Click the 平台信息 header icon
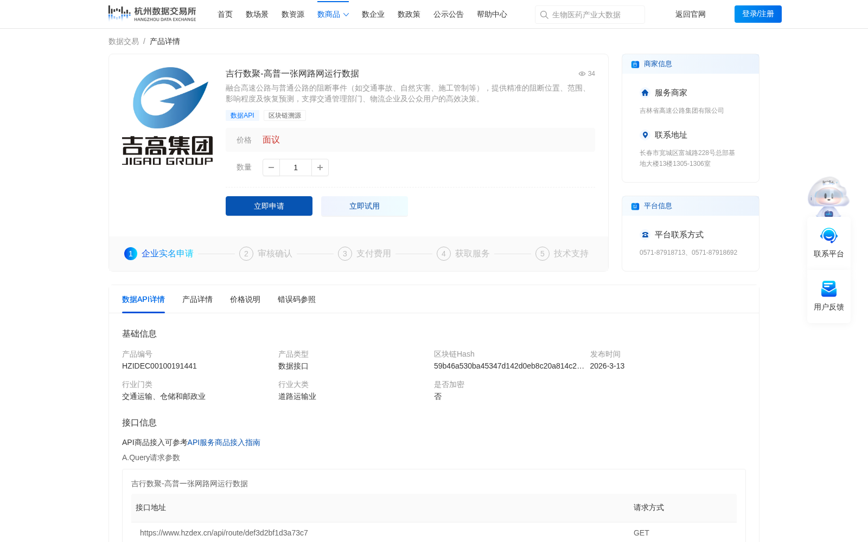The image size is (868, 542). 635,206
